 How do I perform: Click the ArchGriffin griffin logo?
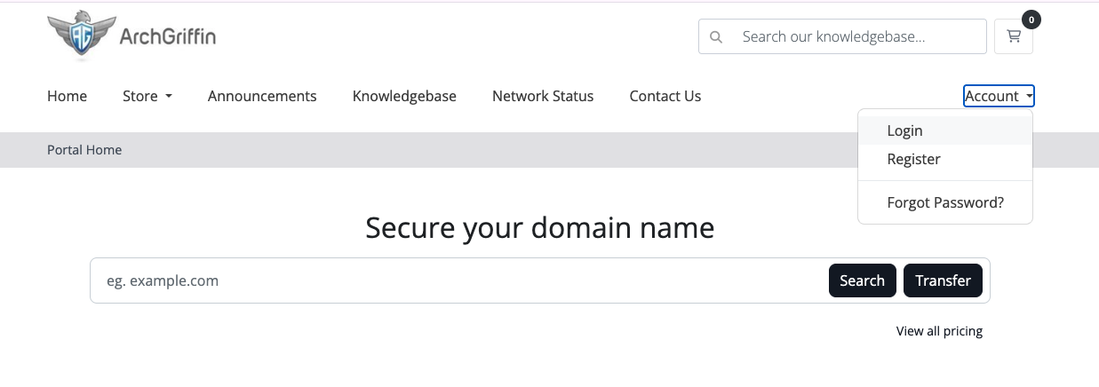tap(82, 36)
